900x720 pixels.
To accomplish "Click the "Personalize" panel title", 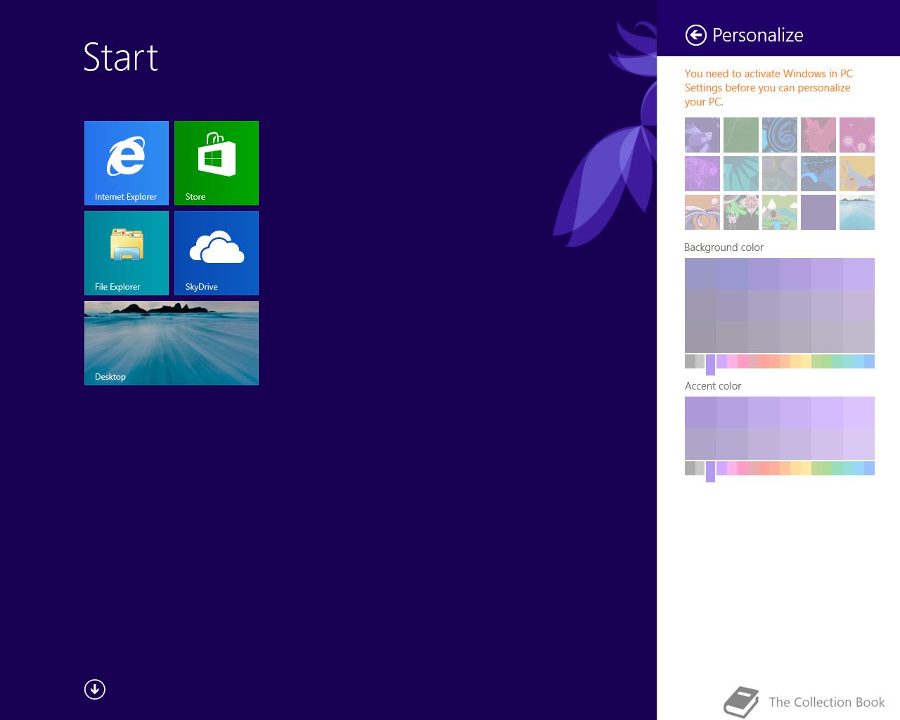I will [x=757, y=35].
